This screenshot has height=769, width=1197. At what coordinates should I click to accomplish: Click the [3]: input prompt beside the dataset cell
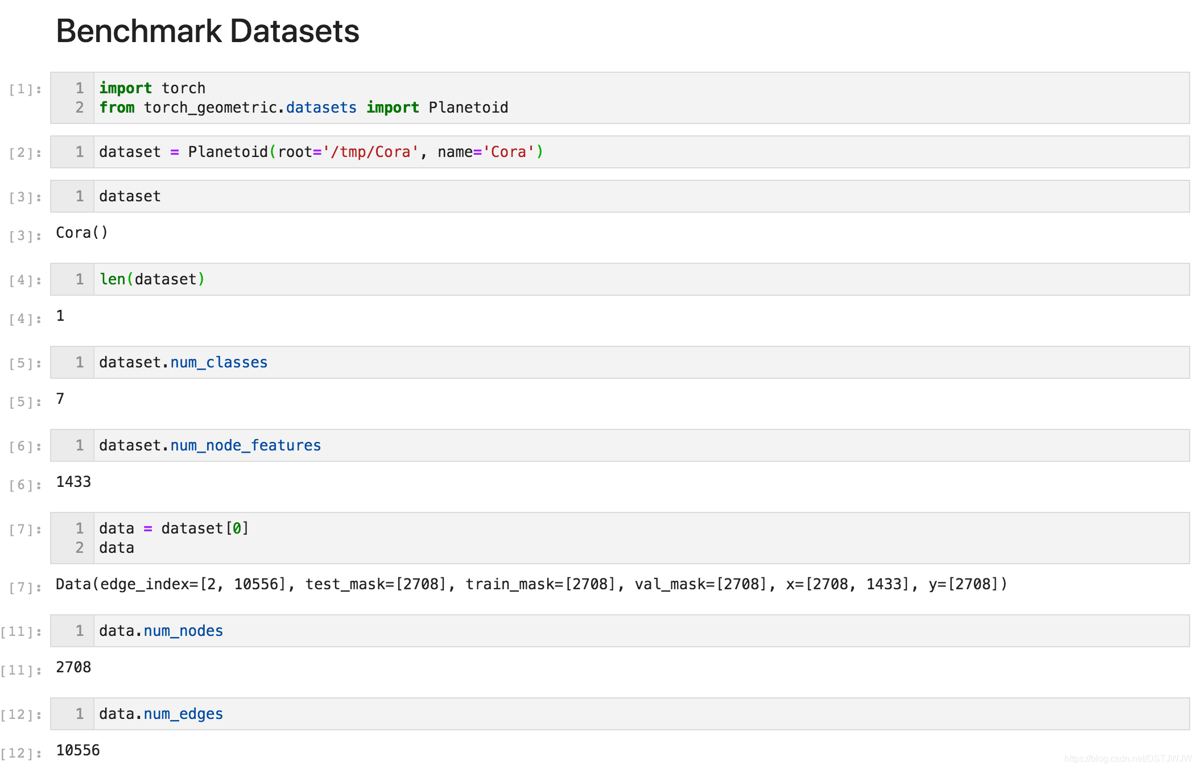(x=25, y=197)
